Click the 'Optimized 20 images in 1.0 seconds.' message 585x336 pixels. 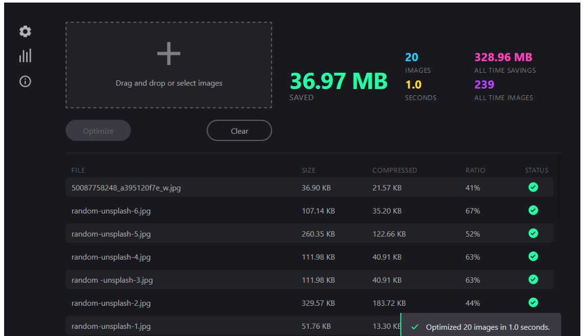pyautogui.click(x=488, y=327)
